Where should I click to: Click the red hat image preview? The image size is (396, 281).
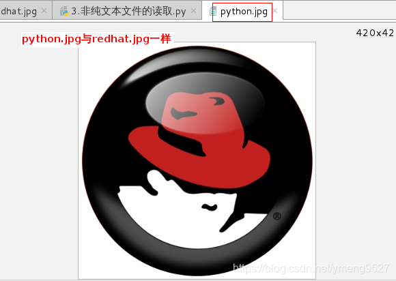tap(197, 161)
